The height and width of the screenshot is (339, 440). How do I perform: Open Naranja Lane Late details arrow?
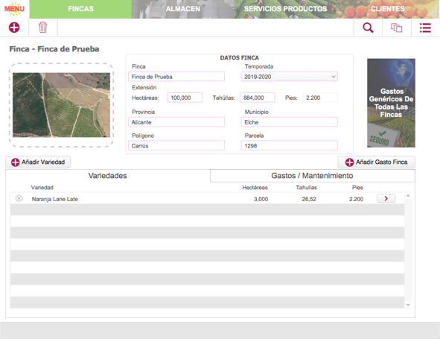click(386, 199)
